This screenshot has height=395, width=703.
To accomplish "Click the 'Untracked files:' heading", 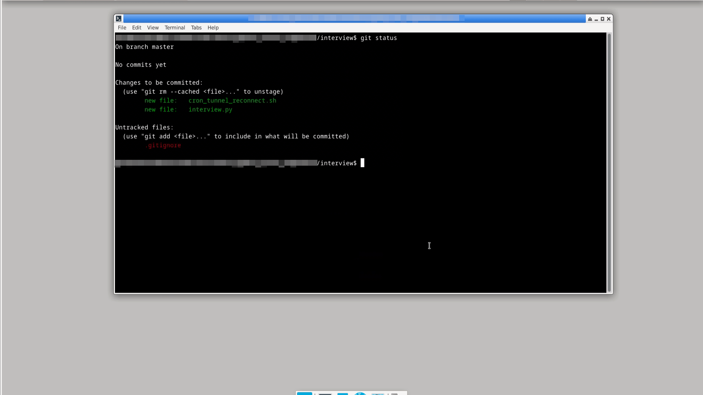I will click(144, 127).
